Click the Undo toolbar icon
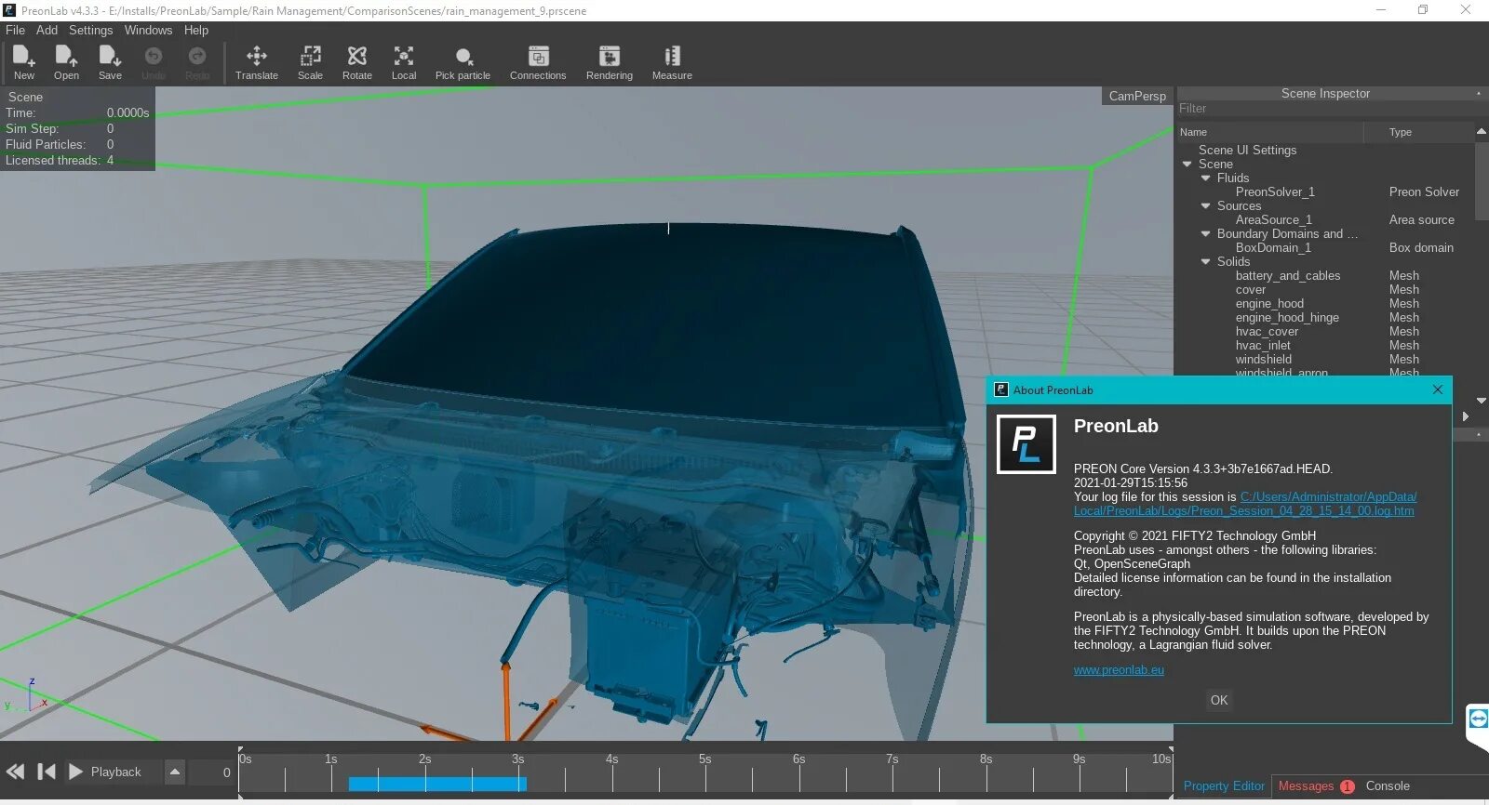Screen dimensions: 1489x805 pyautogui.click(x=154, y=57)
